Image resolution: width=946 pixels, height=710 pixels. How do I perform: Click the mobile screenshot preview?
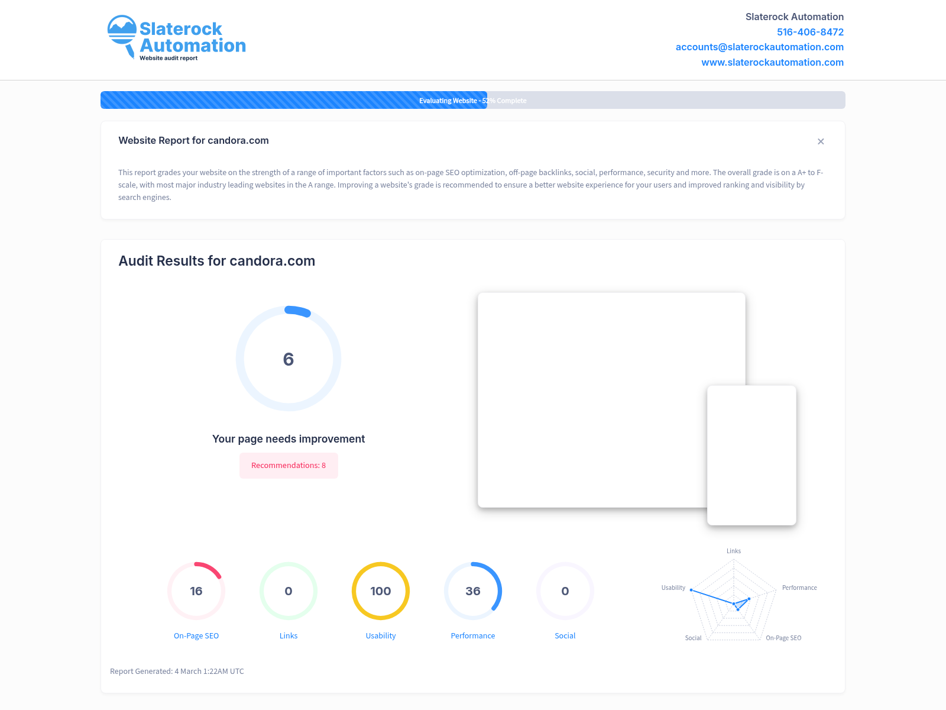pos(752,456)
